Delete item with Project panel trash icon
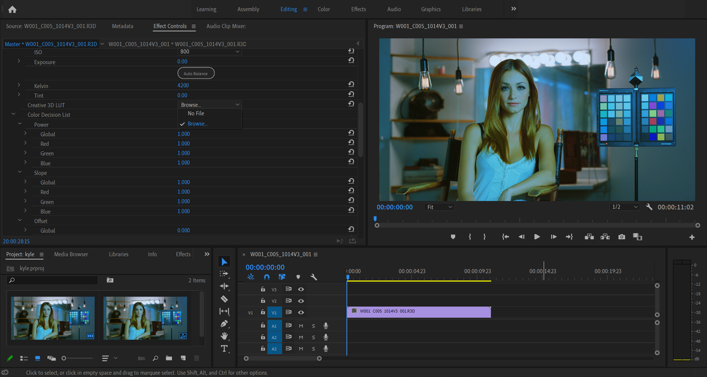This screenshot has height=377, width=707. point(197,358)
